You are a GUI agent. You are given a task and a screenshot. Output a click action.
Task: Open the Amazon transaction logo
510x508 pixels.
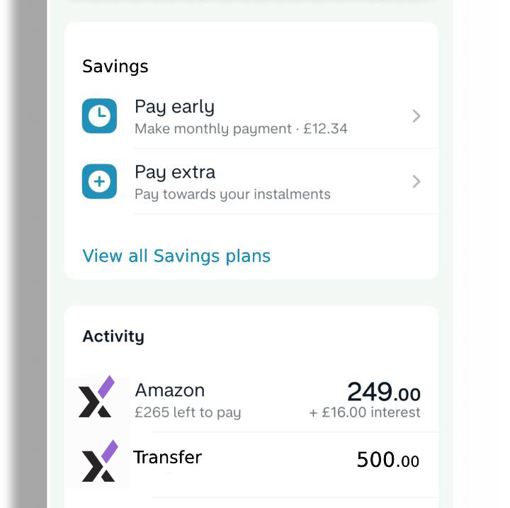[96, 396]
